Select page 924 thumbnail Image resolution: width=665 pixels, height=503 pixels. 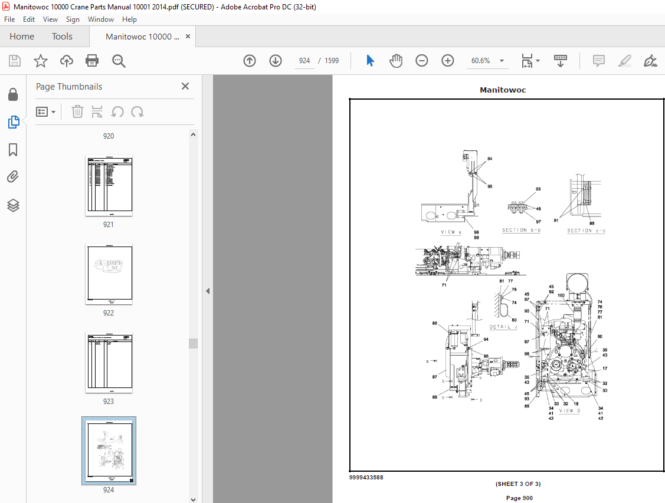109,451
